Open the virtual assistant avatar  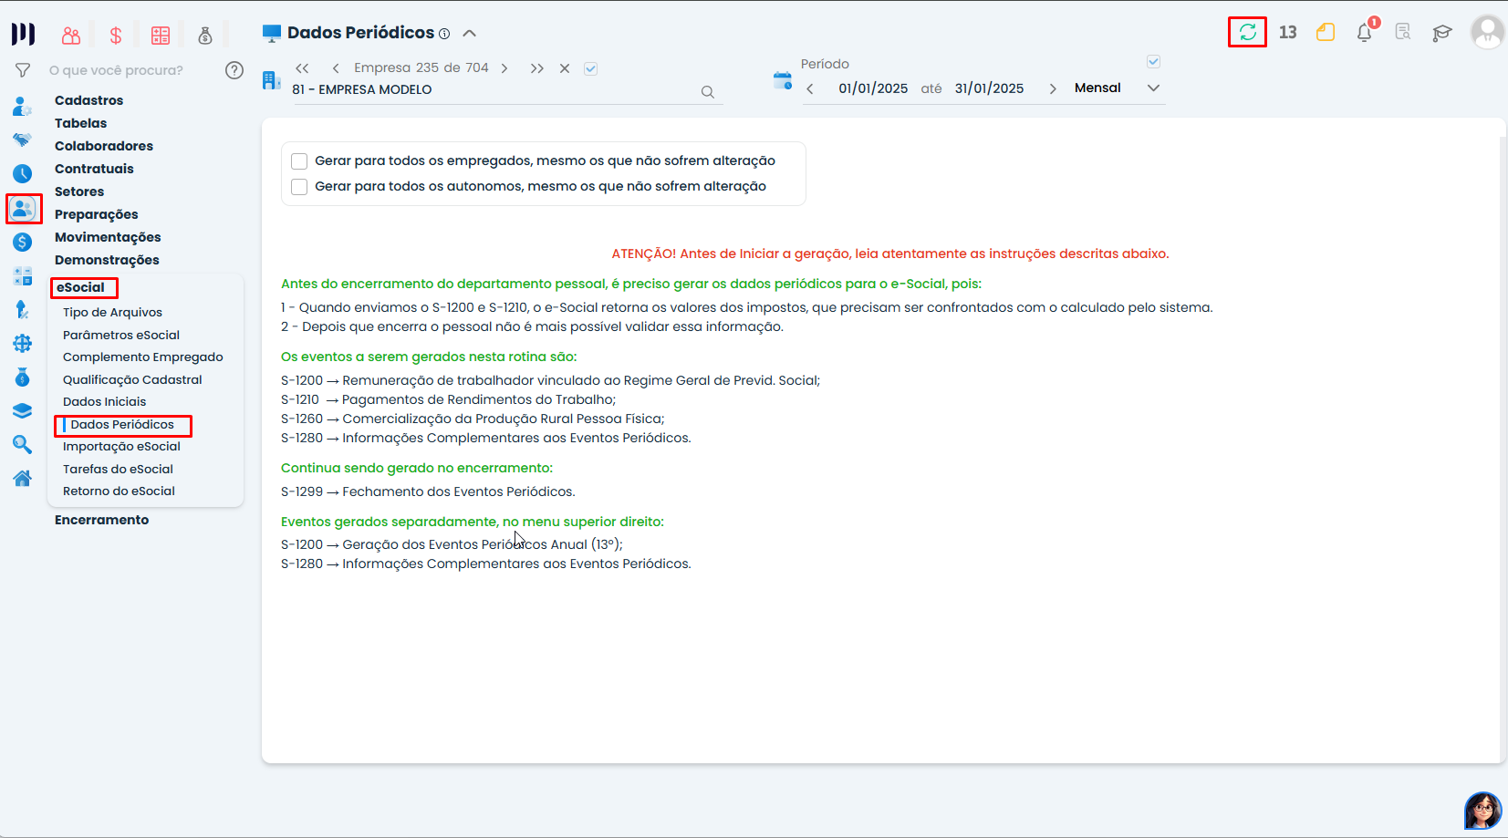[x=1482, y=810]
